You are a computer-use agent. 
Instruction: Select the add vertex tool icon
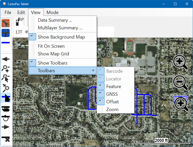(6, 69)
